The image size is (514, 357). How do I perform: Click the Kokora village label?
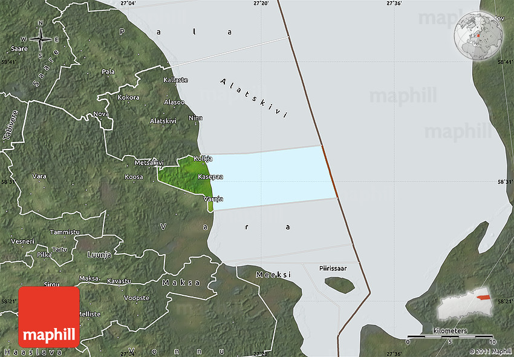129,97
